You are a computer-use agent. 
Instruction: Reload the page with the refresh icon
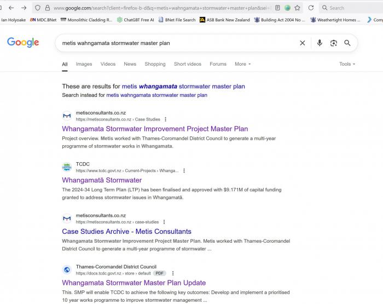(x=311, y=8)
